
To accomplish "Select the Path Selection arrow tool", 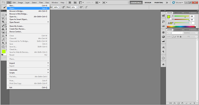I will click(3, 43).
